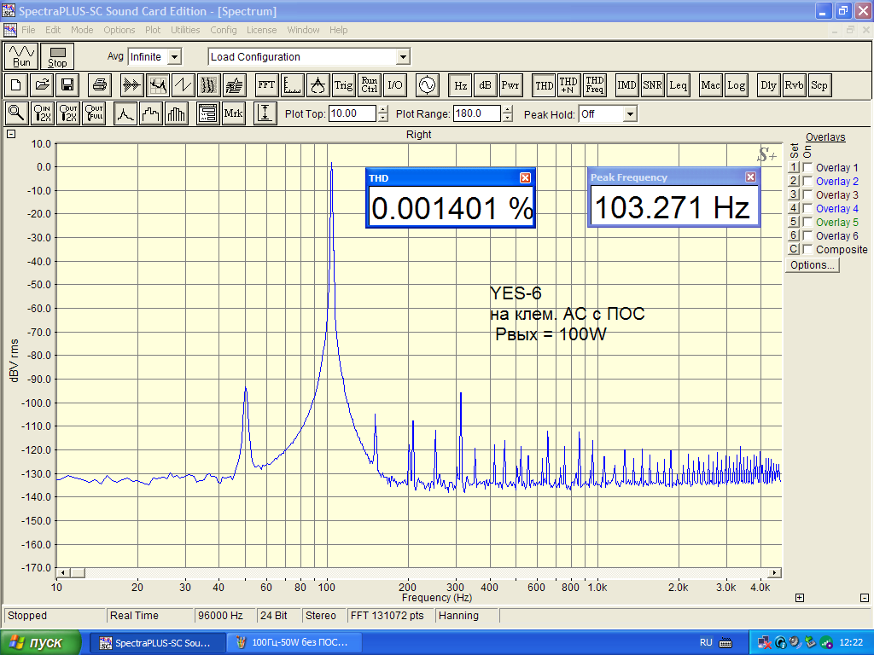Click the Mrk marker toolbar icon
Image resolution: width=874 pixels, height=655 pixels.
pyautogui.click(x=233, y=113)
